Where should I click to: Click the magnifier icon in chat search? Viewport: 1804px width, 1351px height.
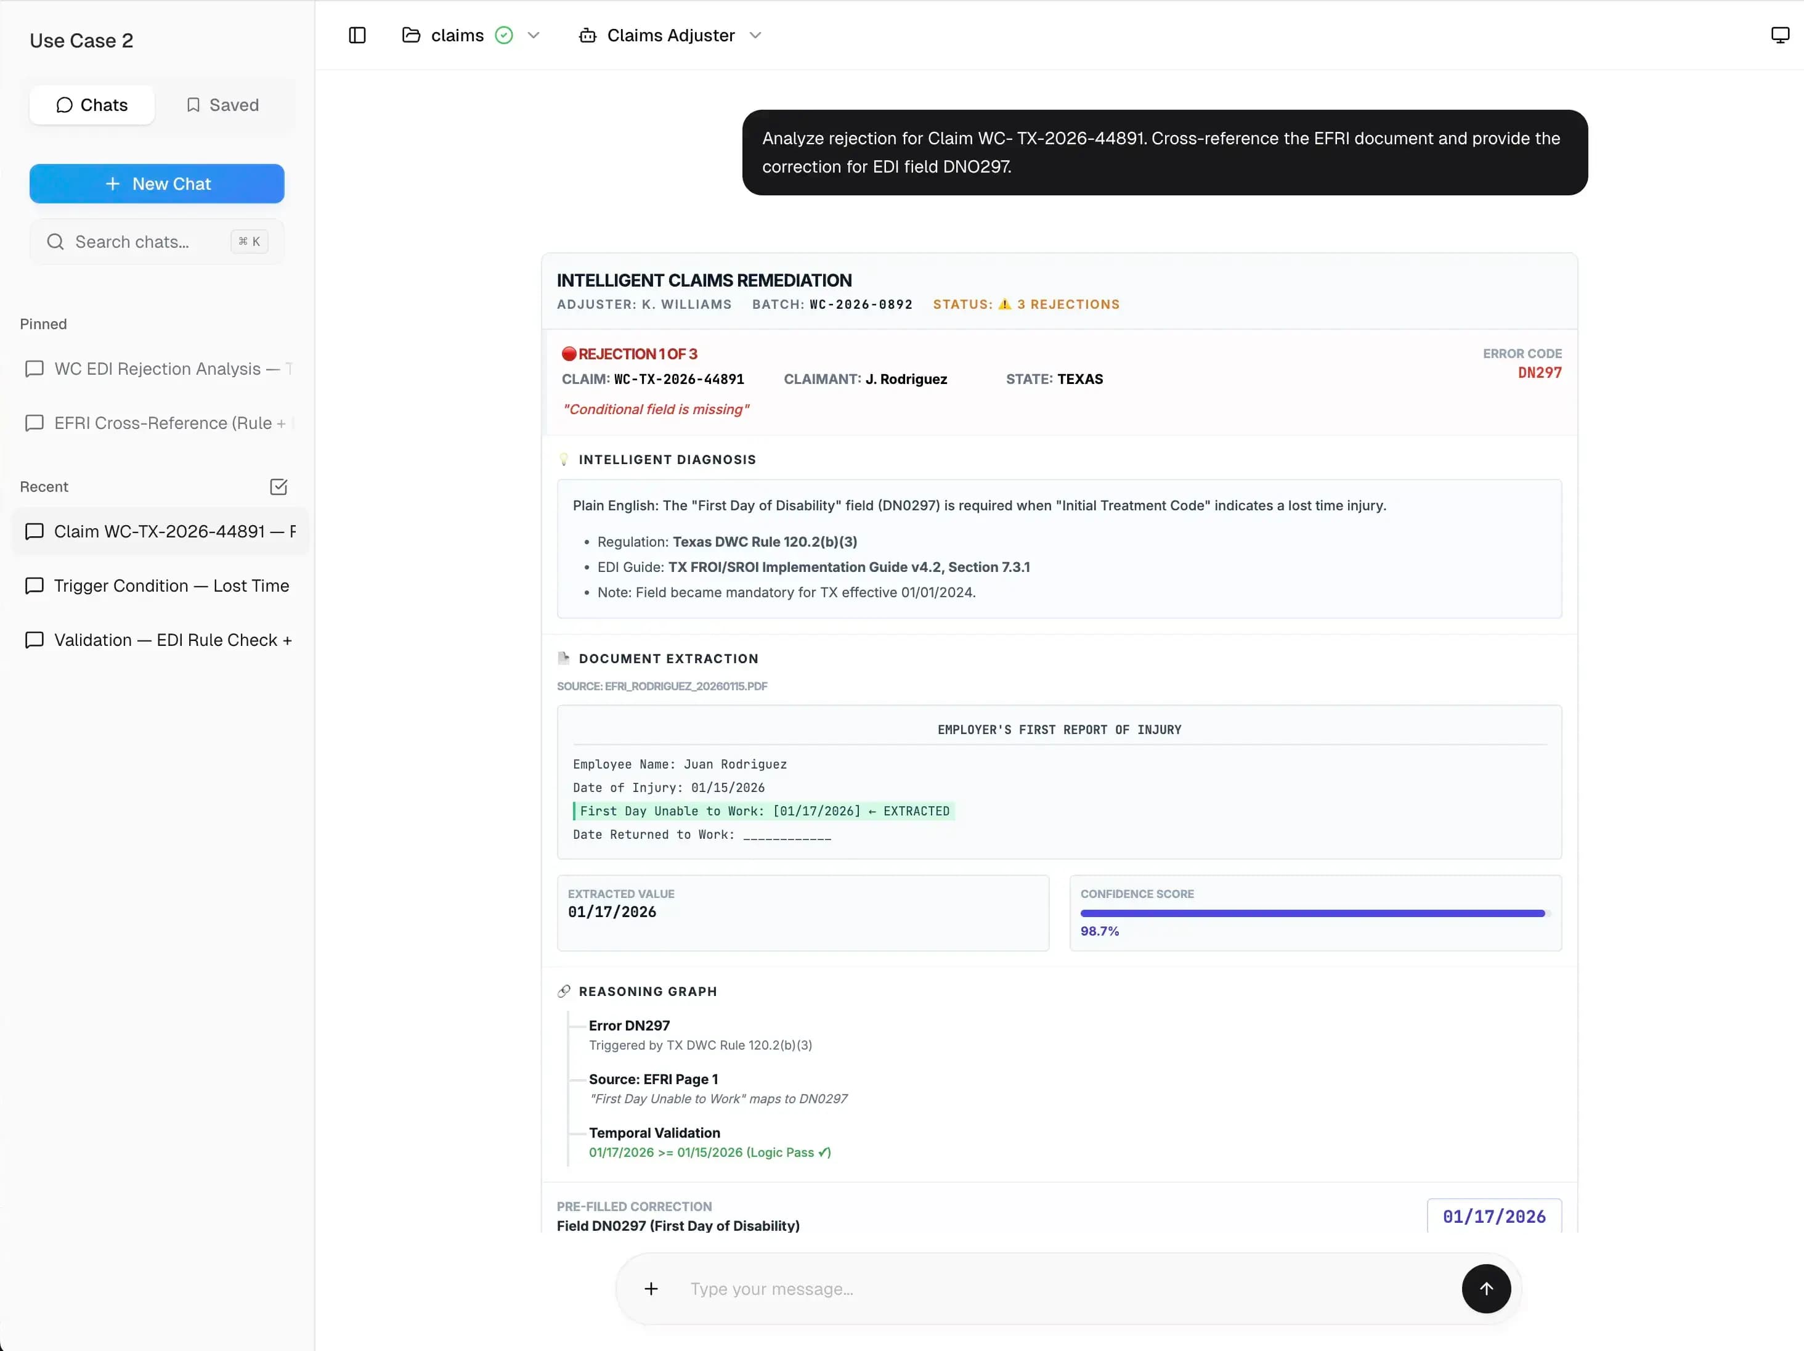pyautogui.click(x=55, y=242)
